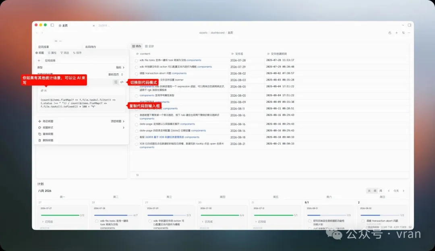The width and height of the screenshot is (435, 251).
Task: Go back with the left arrow navigation
Action: [37, 33]
